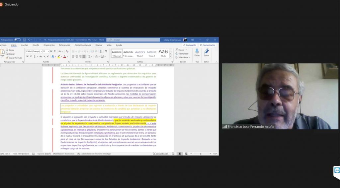Click Copiar formato painter
Screen dimensions: 340x188
(14, 58)
